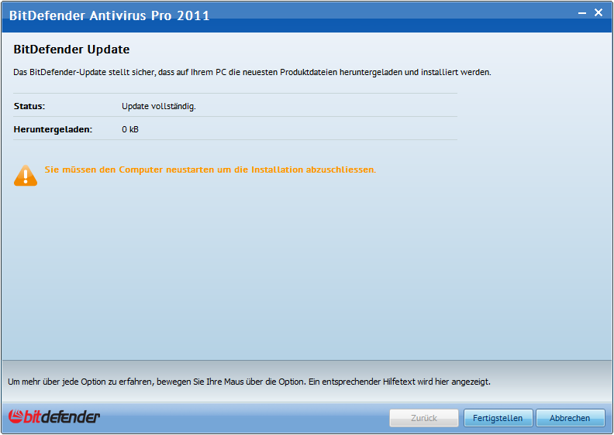
Task: Click the bitdefender logo
Action: click(54, 416)
